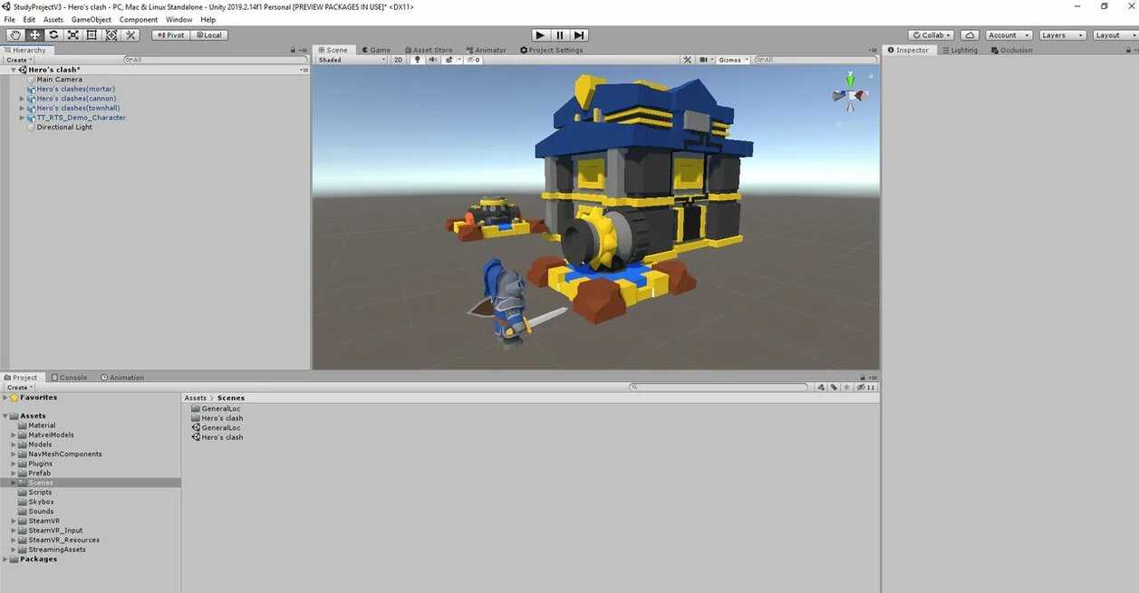Toggle scene effects like skybox and fog

[449, 60]
